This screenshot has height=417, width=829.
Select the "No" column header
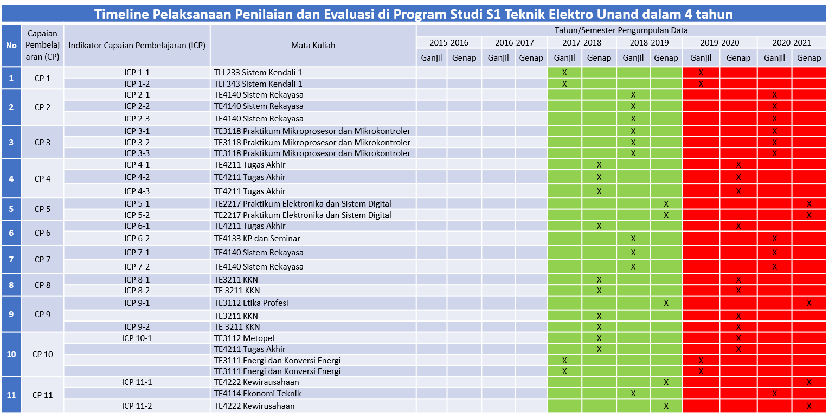11,46
